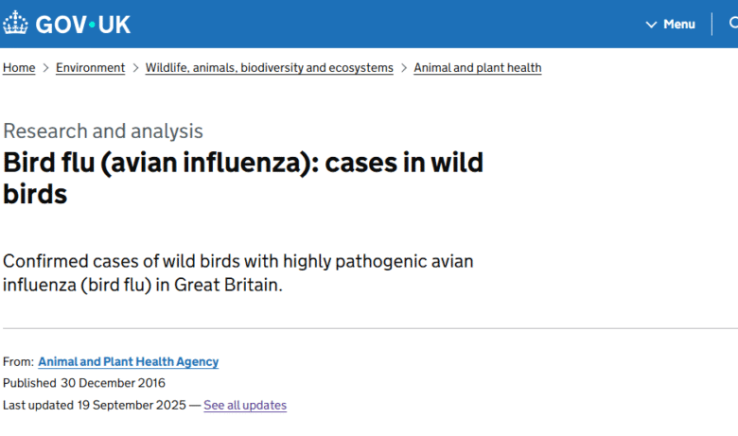Viewport: 738px width, 436px height.
Task: Click the Confirmed cases summary paragraph
Action: pos(237,272)
